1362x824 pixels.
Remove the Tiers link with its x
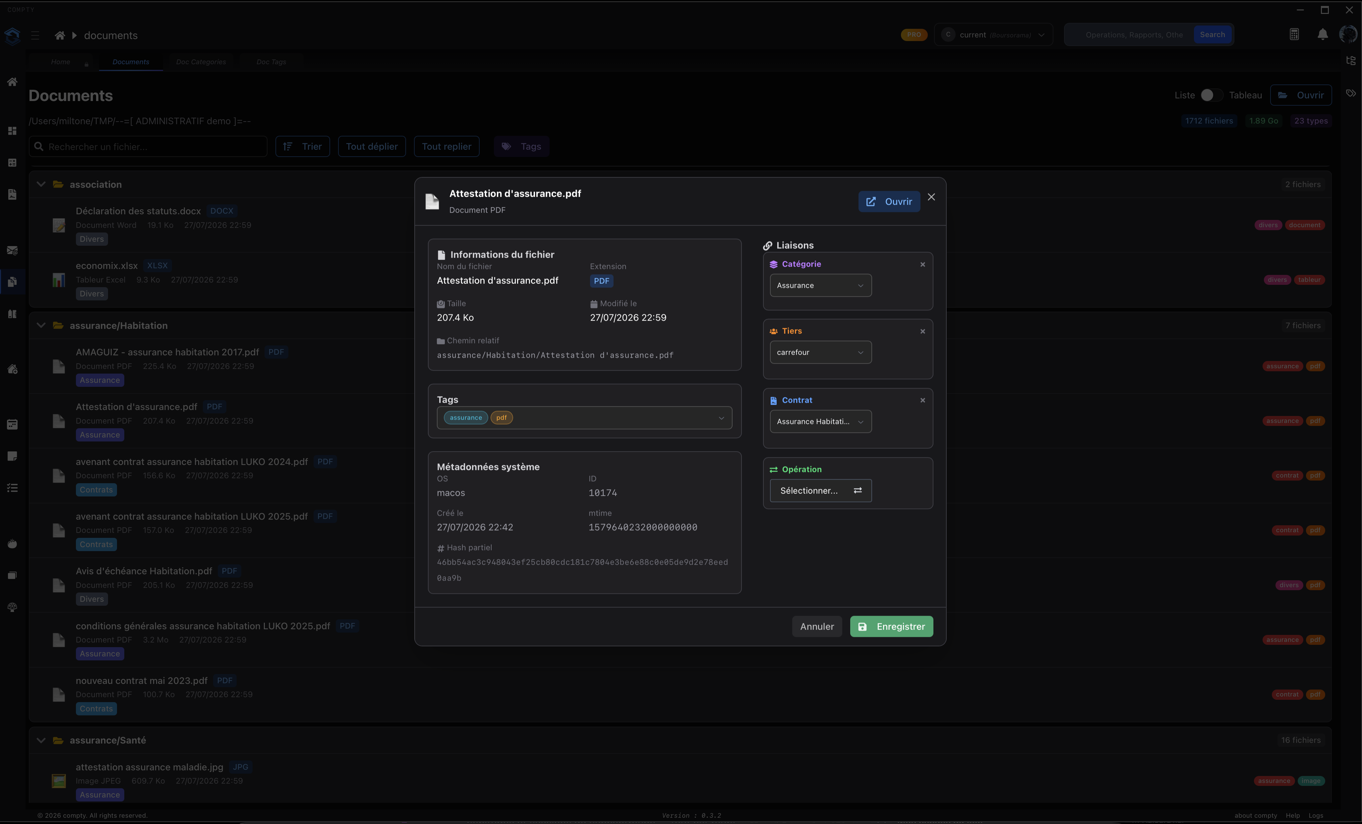922,332
